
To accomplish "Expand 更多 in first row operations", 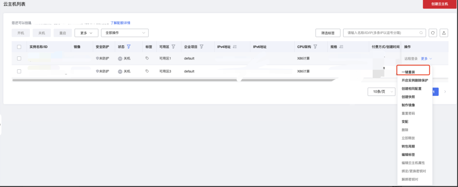I will pyautogui.click(x=426, y=59).
